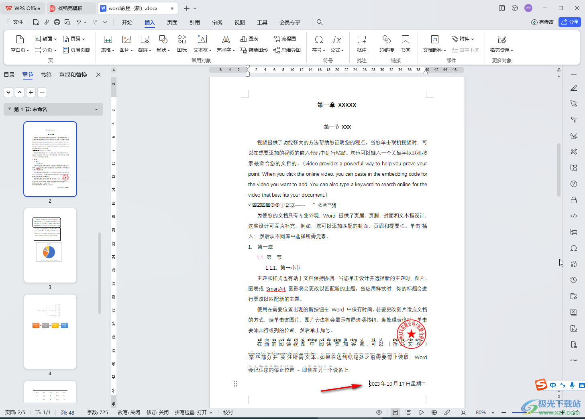Open the 目录 tab in navigation pane
Screen dimensions: 585x419
coord(9,75)
